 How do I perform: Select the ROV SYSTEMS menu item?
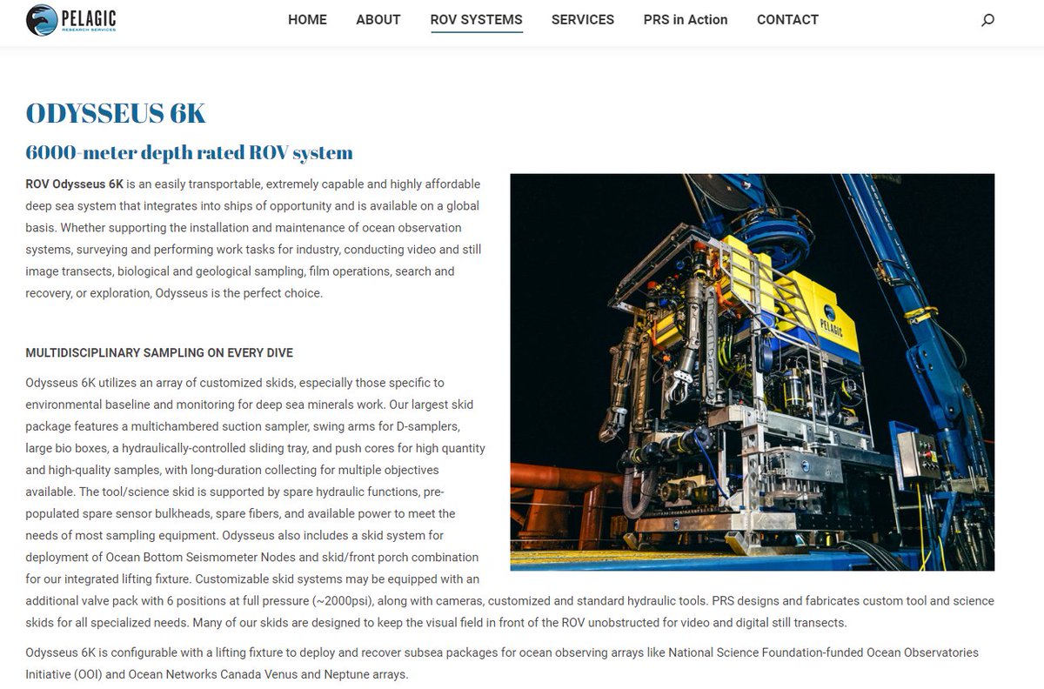coord(477,19)
